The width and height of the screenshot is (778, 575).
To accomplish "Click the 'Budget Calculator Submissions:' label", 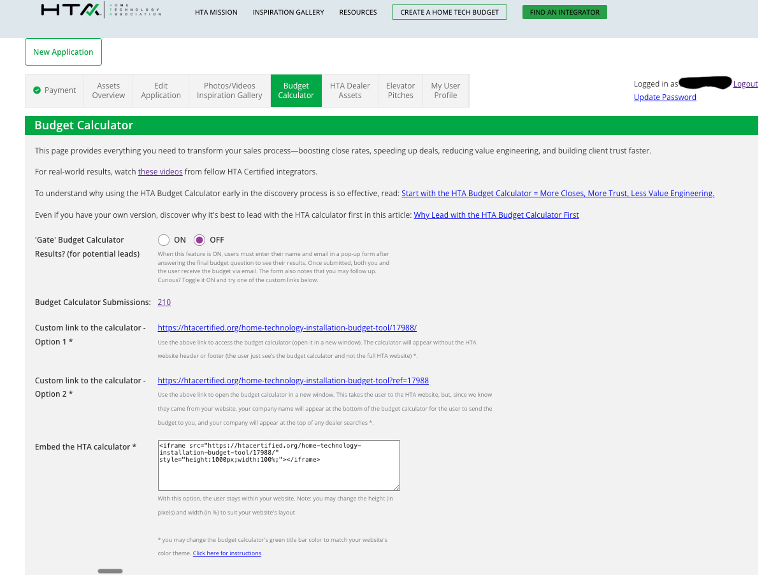I will pos(93,302).
